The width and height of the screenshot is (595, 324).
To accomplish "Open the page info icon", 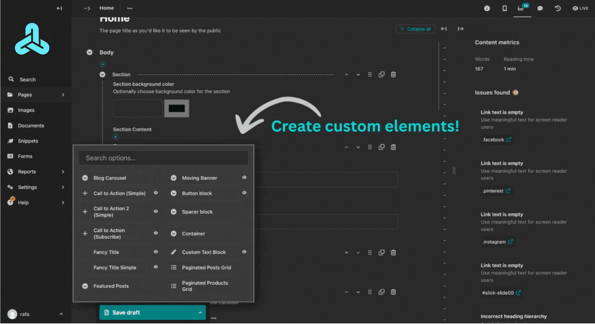I will (487, 8).
